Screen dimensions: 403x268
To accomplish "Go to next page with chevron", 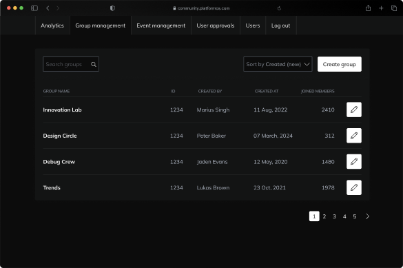I will pyautogui.click(x=368, y=216).
